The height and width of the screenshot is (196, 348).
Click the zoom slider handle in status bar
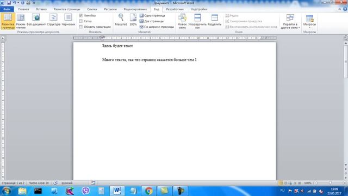tap(330, 183)
